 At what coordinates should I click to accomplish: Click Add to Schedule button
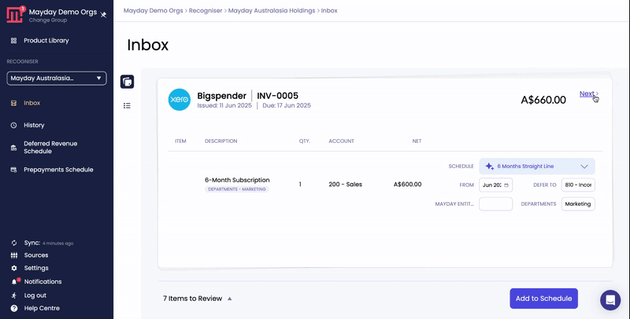543,299
